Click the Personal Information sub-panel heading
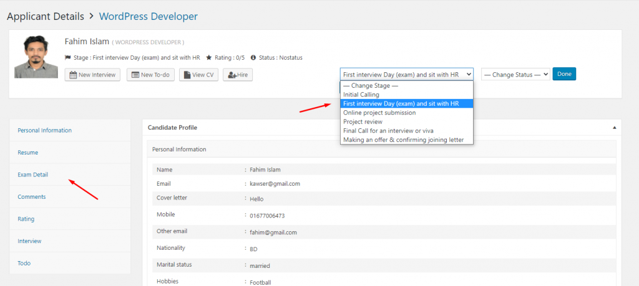This screenshot has height=286, width=639. click(179, 150)
